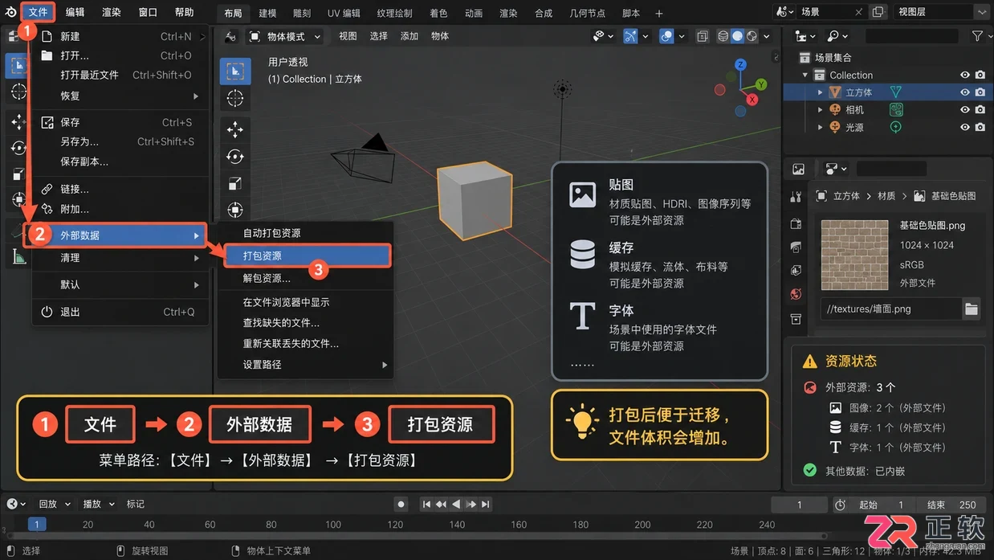Click the current frame marker 1 on timeline
994x560 pixels.
pyautogui.click(x=36, y=525)
